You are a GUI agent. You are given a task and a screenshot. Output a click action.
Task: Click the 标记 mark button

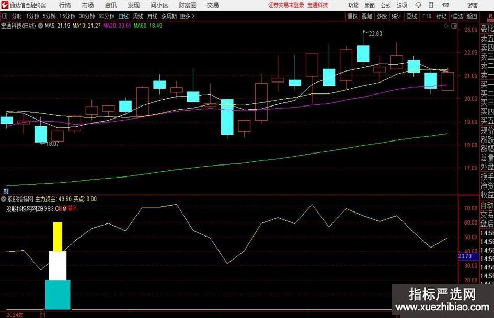[441, 16]
